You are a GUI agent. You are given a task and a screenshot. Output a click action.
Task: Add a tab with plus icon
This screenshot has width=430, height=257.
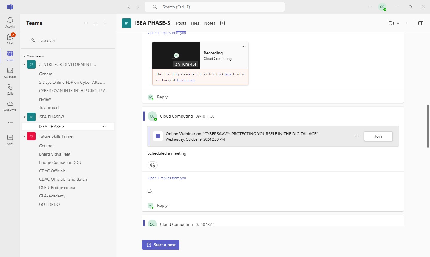[x=222, y=23]
